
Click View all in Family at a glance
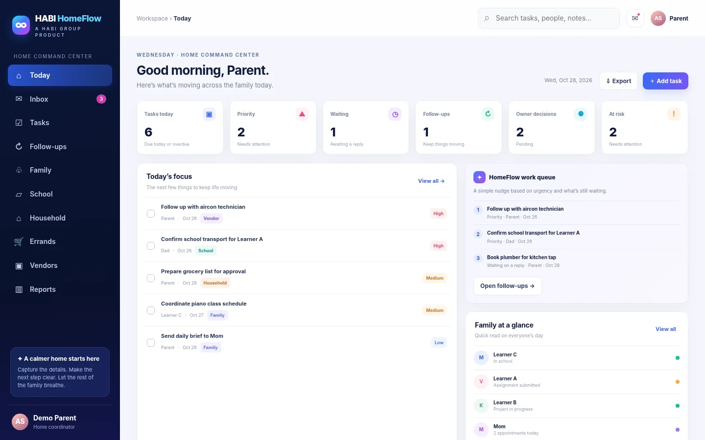tap(666, 329)
